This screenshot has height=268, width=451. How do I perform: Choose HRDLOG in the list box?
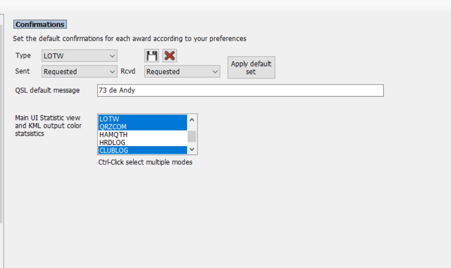click(143, 143)
